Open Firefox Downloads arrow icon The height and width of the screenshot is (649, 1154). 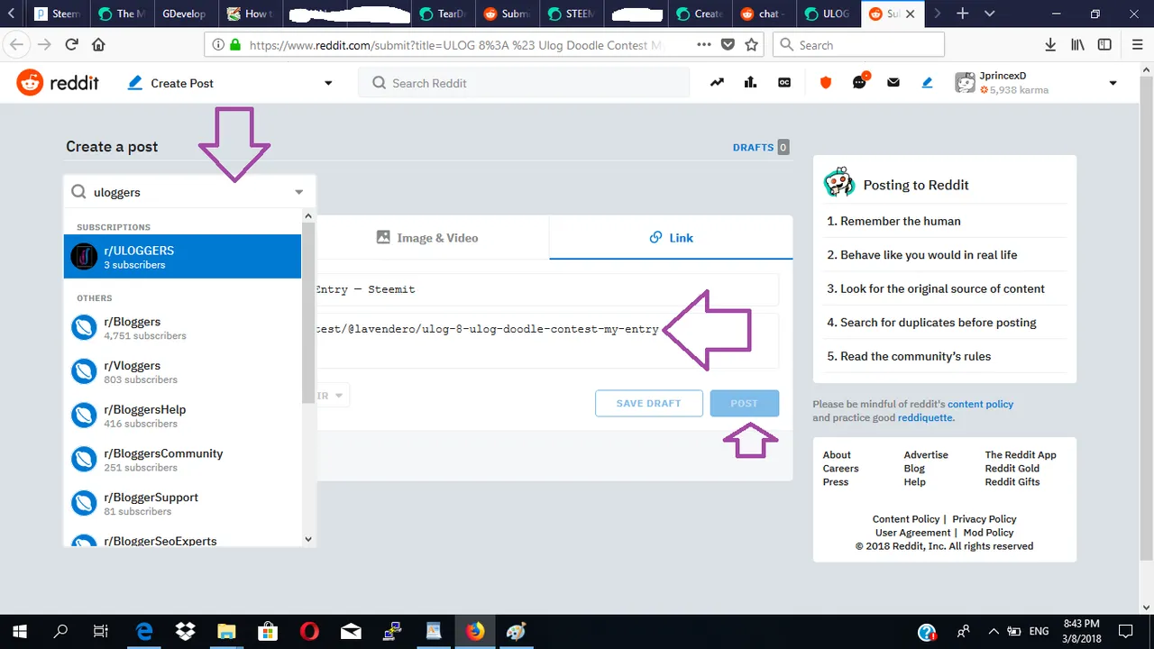(1050, 44)
